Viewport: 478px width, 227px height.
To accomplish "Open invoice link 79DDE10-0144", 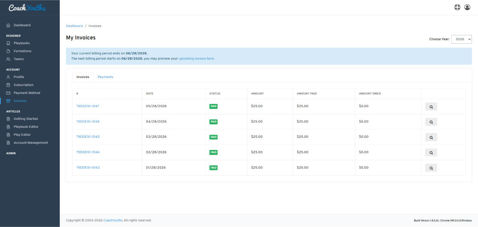I will click(88, 152).
